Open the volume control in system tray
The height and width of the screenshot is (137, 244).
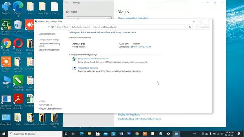click(222, 134)
